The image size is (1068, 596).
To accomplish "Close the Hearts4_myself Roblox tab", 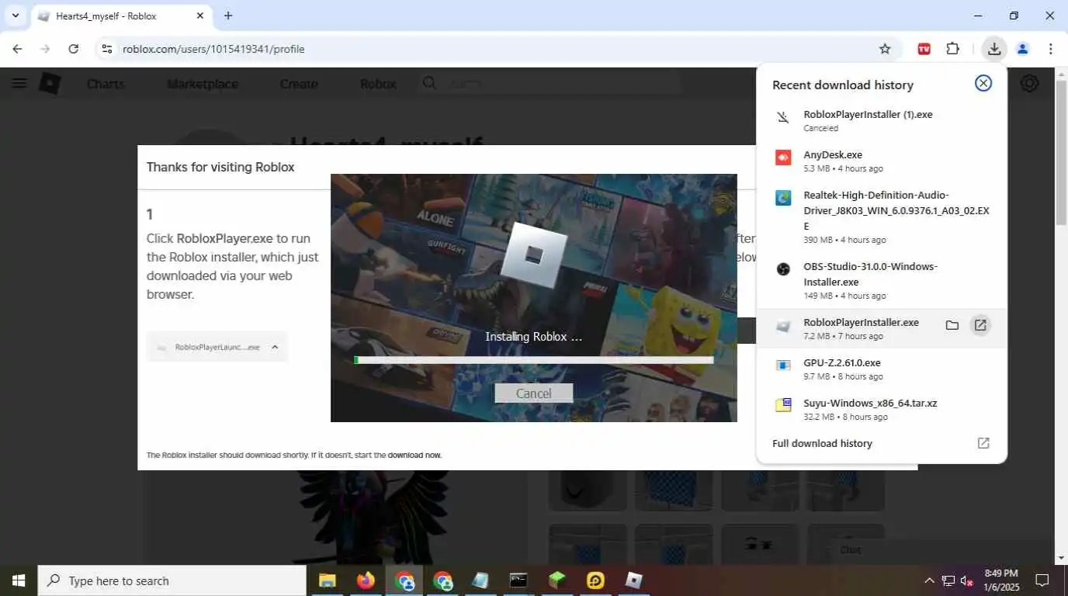I will coord(199,16).
